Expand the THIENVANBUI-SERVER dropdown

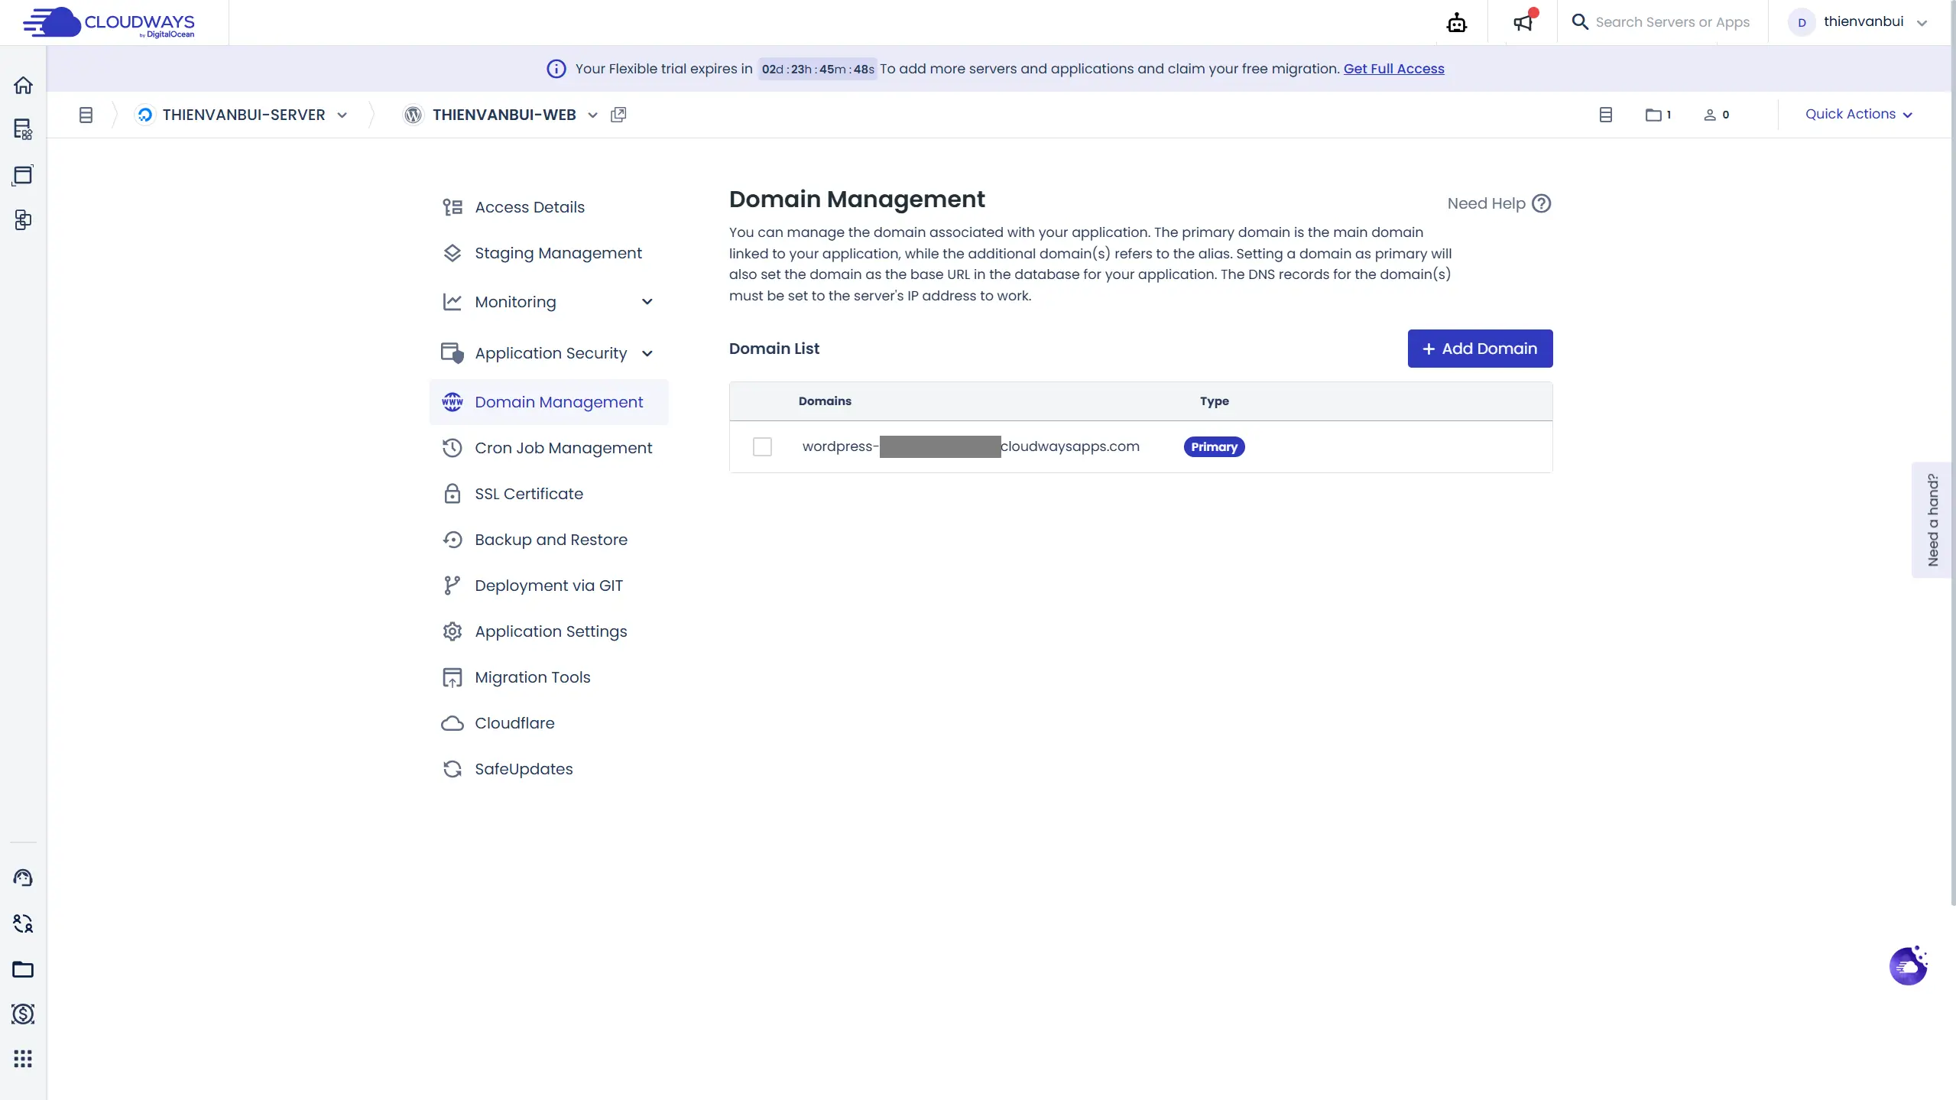[x=342, y=115]
